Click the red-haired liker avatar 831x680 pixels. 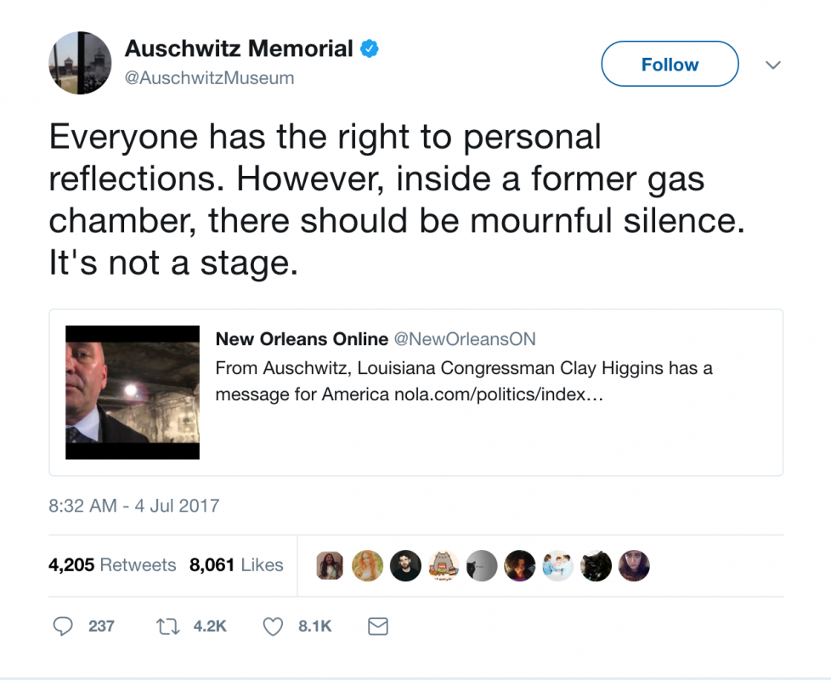tap(367, 565)
